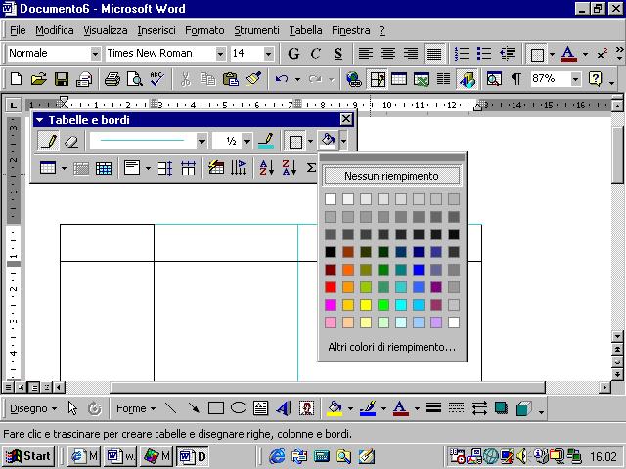This screenshot has width=626, height=469.
Task: Click Distribute Columns Evenly icon
Action: [x=188, y=168]
